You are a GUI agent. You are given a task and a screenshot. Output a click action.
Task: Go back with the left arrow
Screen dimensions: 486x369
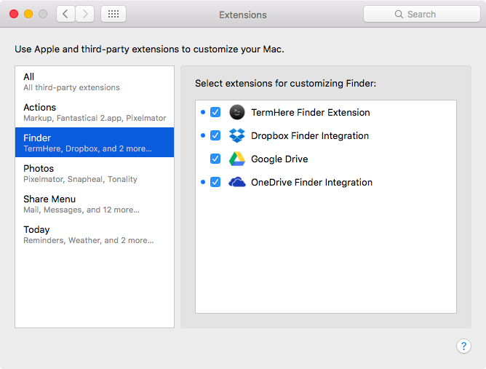pos(65,14)
